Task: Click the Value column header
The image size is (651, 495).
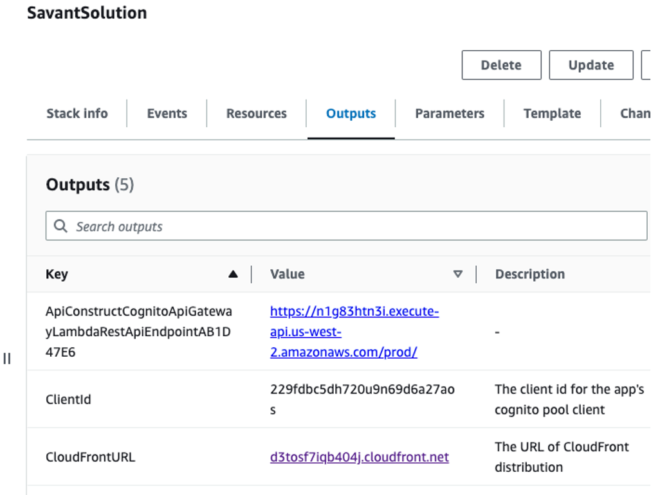Action: 288,274
